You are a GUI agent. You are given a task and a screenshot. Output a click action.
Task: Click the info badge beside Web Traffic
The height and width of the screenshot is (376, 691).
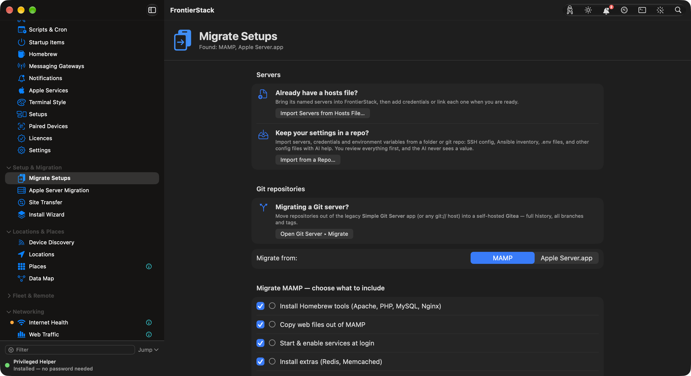pos(149,334)
